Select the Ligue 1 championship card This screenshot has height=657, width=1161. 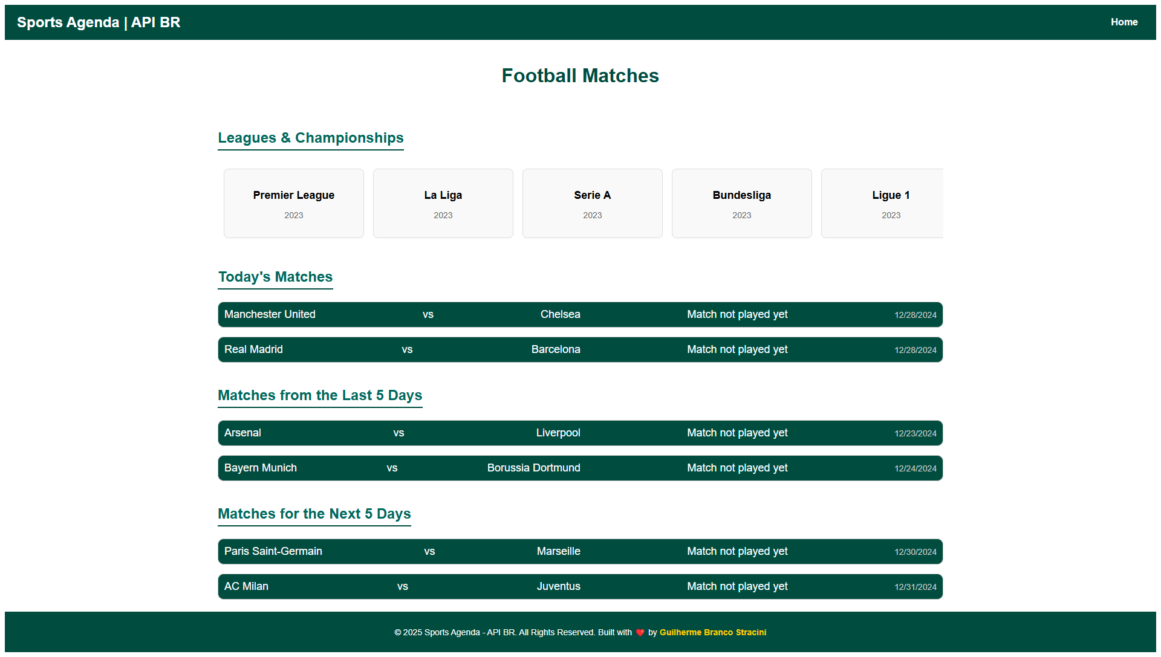click(890, 202)
